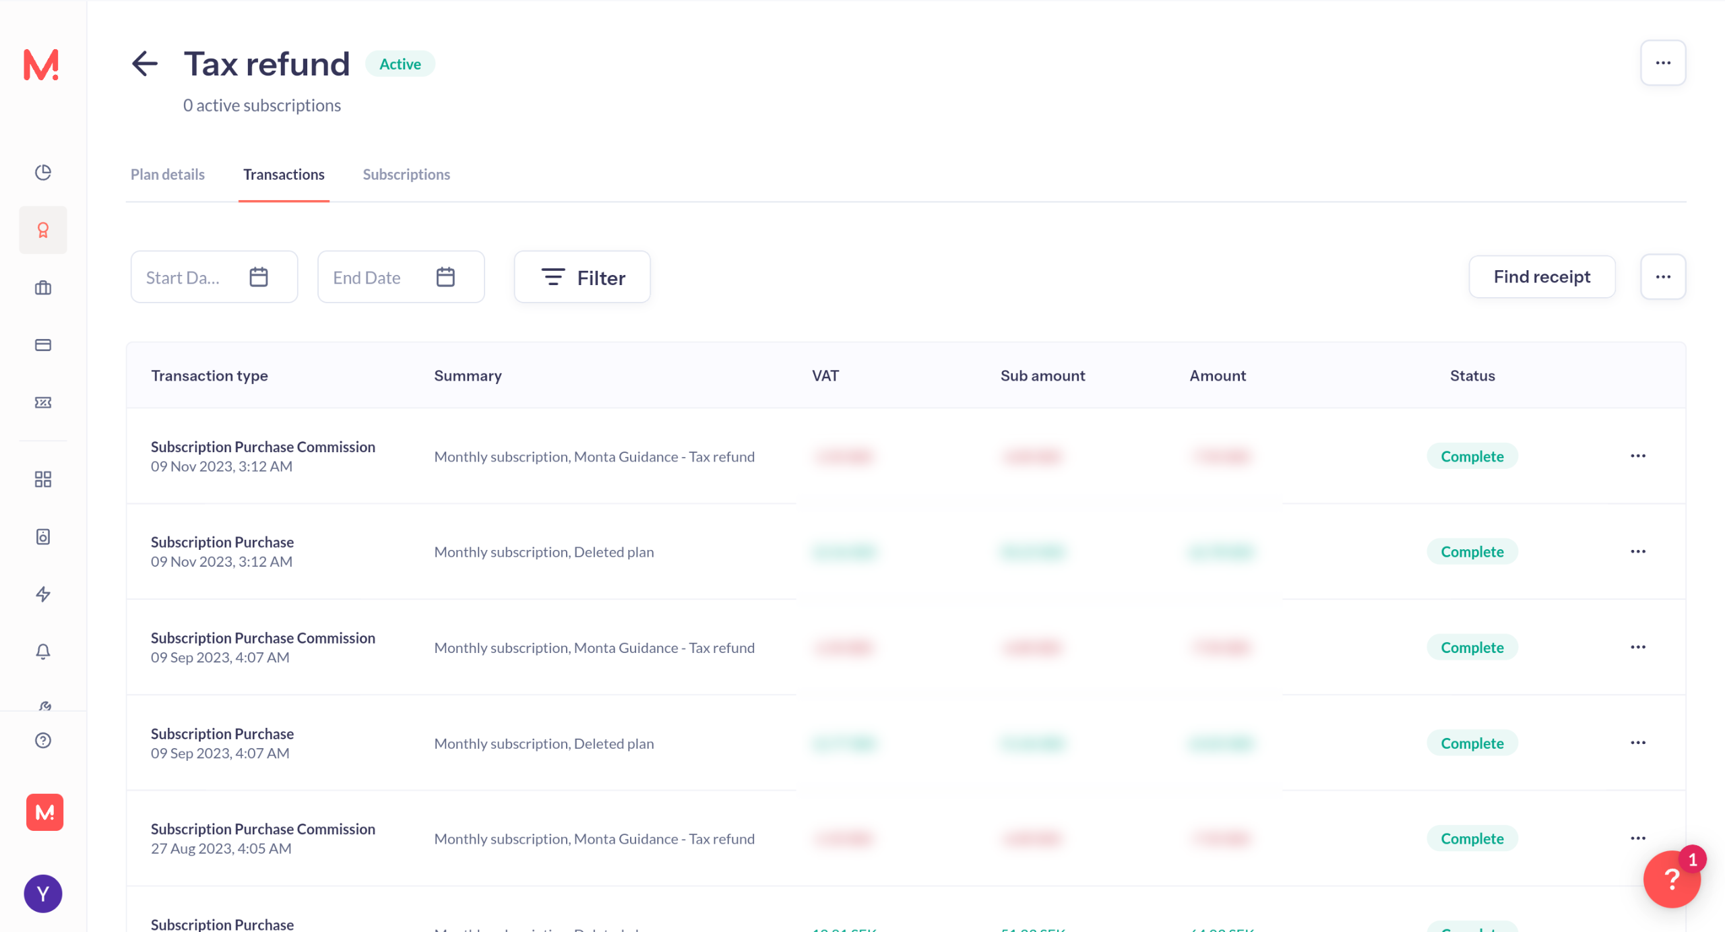The height and width of the screenshot is (932, 1725).
Task: Open row menu for 09 Nov Commission transaction
Action: pyautogui.click(x=1637, y=456)
